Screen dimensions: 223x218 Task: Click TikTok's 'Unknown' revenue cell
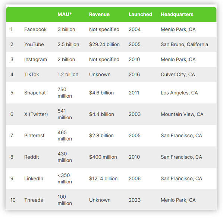pyautogui.click(x=100, y=75)
